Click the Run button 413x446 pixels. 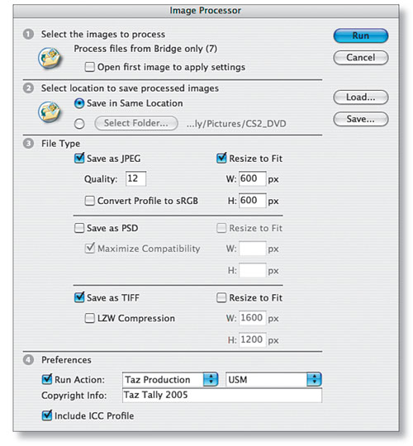click(x=361, y=36)
